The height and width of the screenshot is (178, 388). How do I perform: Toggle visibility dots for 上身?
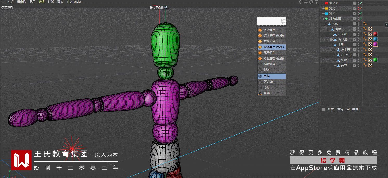pos(358,45)
